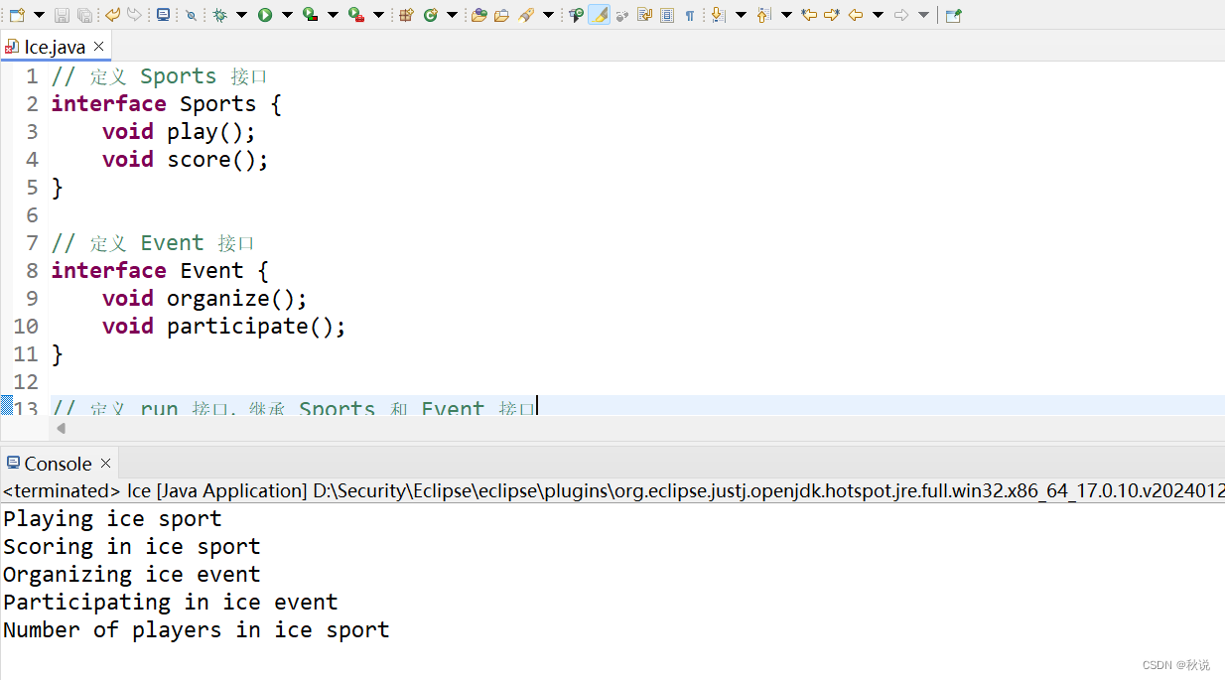1225x680 pixels.
Task: Expand the Search dropdown arrow
Action: [x=548, y=15]
